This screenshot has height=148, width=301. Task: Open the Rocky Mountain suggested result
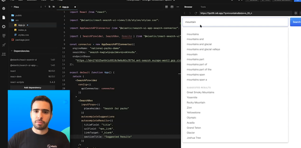pyautogui.click(x=196, y=102)
